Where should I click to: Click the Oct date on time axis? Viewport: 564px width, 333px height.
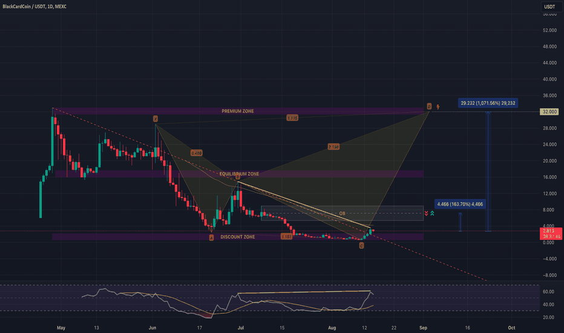coord(511,328)
